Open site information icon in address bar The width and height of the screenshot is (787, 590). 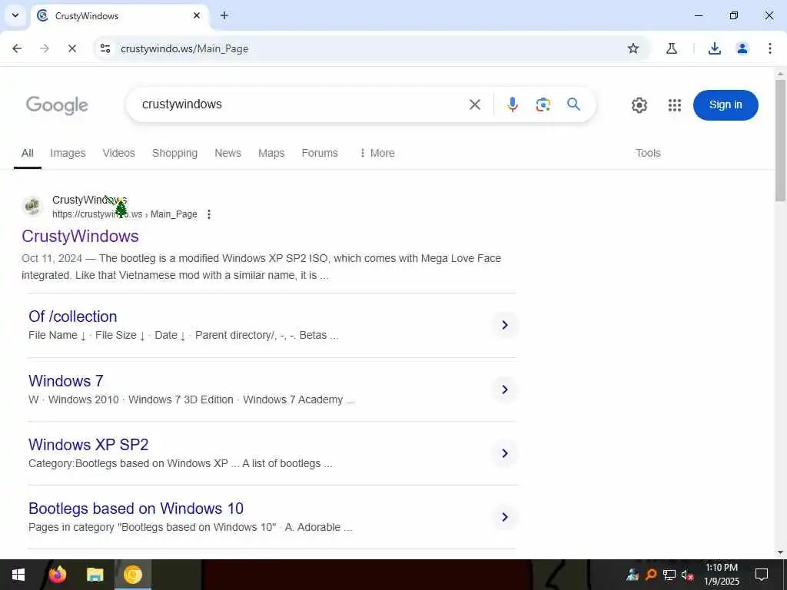(105, 48)
